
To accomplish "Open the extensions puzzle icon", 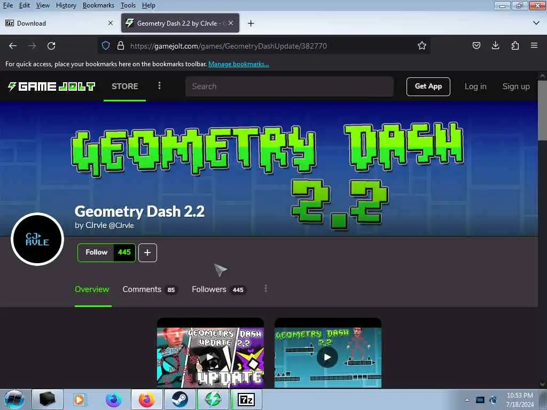I will tap(515, 45).
